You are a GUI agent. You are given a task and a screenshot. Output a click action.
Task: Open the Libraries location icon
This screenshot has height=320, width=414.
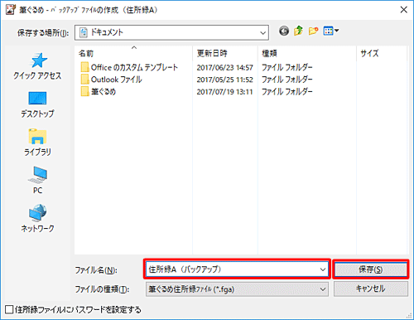coord(37,136)
